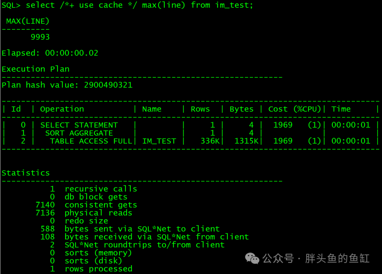
Task: Click the Id column header
Action: coord(16,109)
